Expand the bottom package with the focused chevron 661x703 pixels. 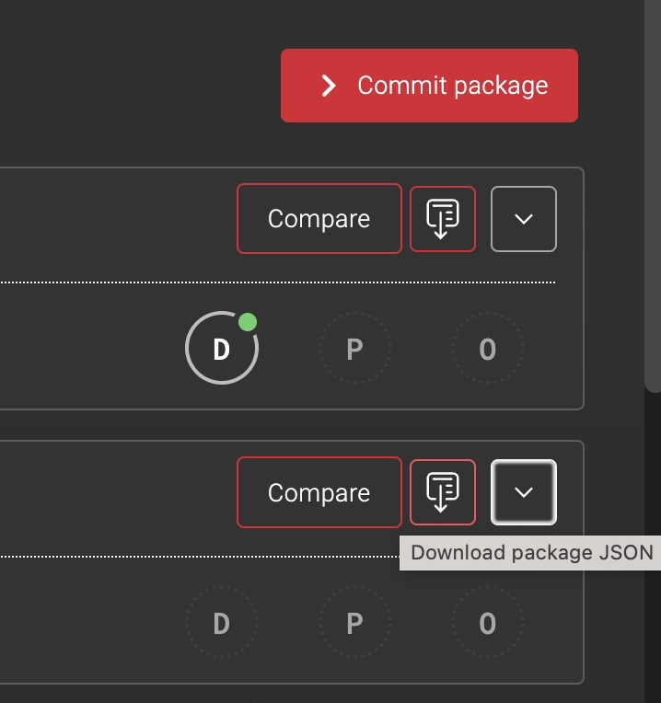click(x=524, y=492)
